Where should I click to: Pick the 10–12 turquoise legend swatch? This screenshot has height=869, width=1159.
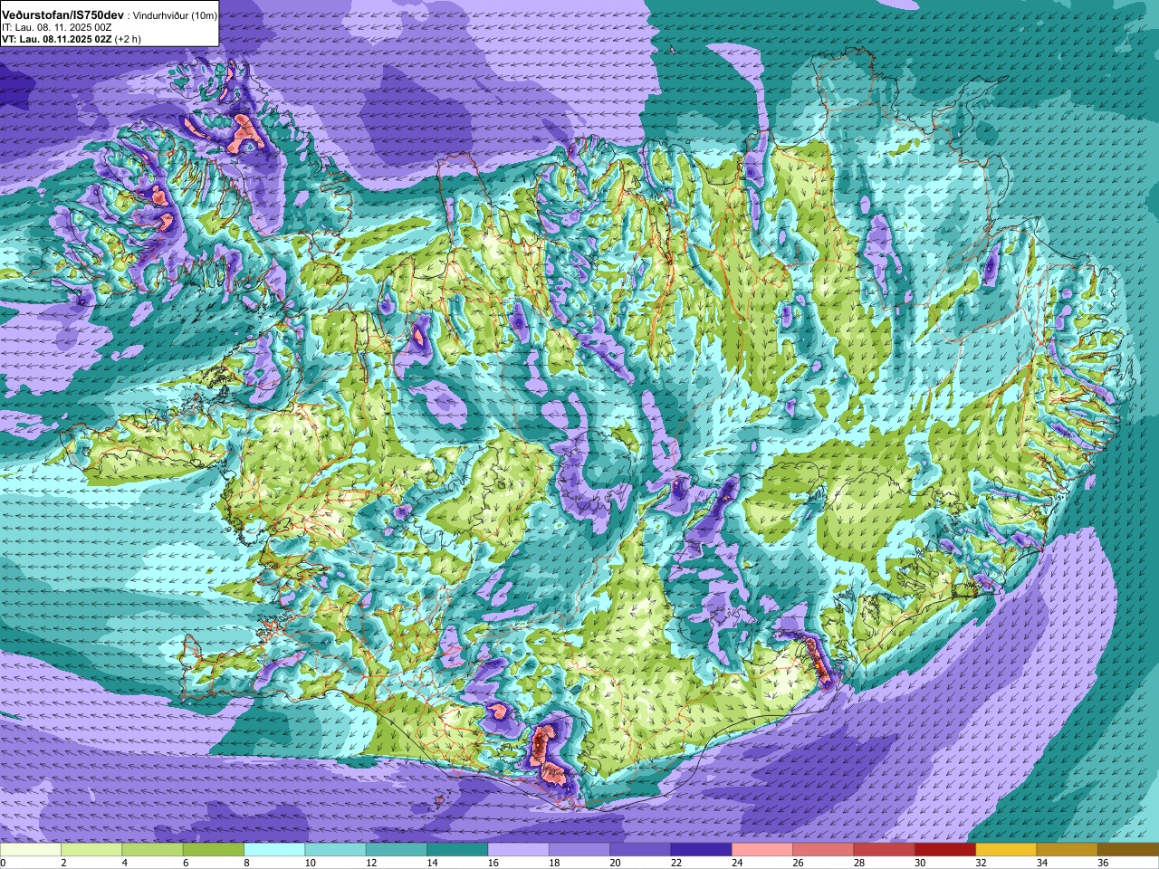[335, 850]
